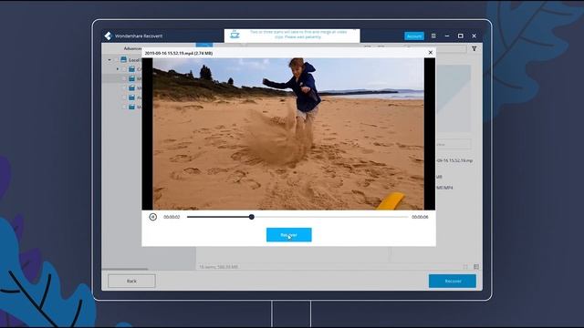Expand the first drive under Local Disk
This screenshot has height=328, width=584.
click(118, 69)
